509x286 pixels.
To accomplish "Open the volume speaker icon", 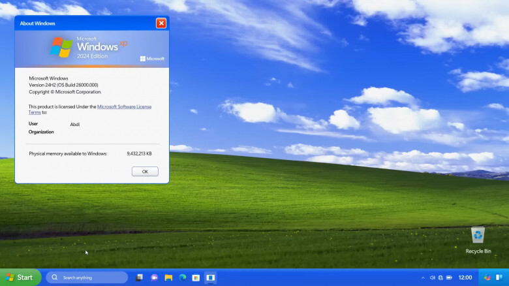I will pyautogui.click(x=432, y=278).
